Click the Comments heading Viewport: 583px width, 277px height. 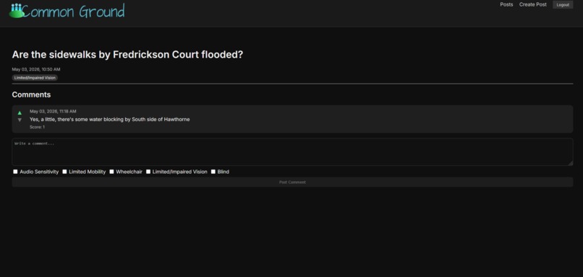click(31, 94)
